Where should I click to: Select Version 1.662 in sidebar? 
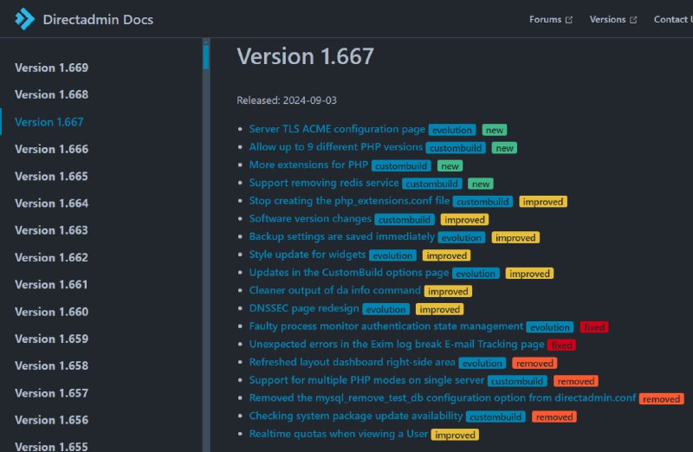coord(51,257)
